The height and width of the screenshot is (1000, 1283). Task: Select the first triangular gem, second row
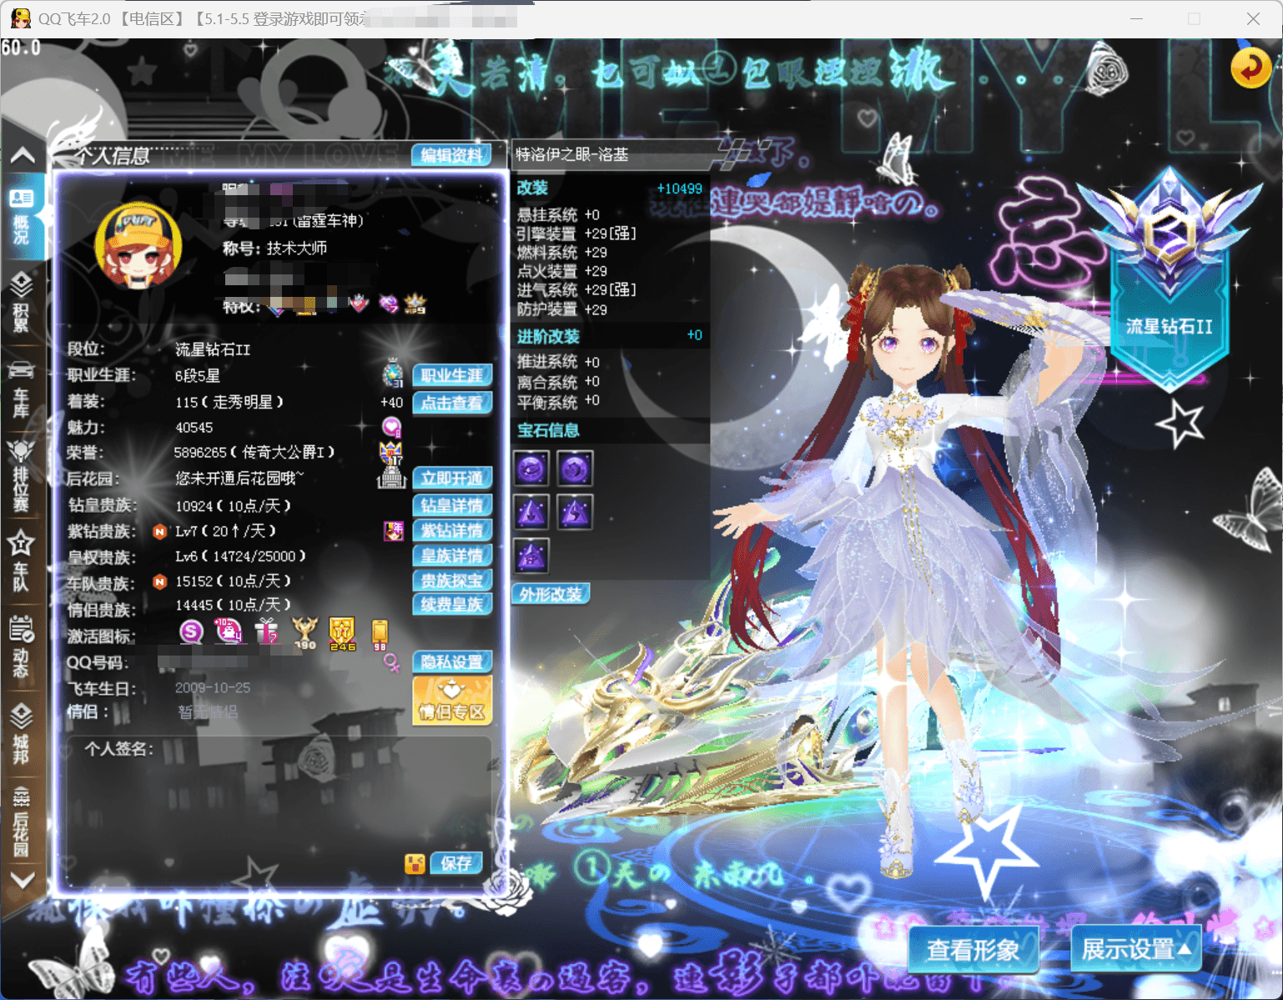coord(531,512)
